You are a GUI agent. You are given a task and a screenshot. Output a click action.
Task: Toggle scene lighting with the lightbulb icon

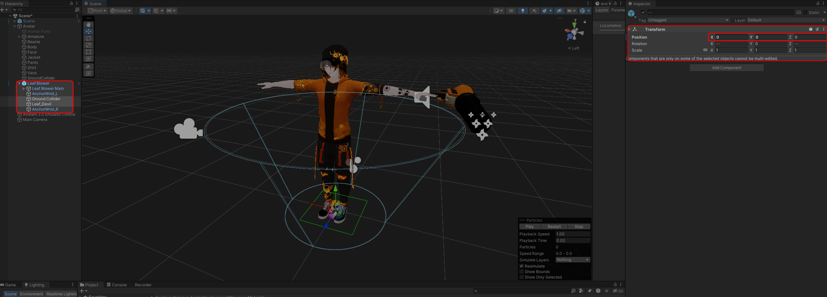(x=522, y=11)
